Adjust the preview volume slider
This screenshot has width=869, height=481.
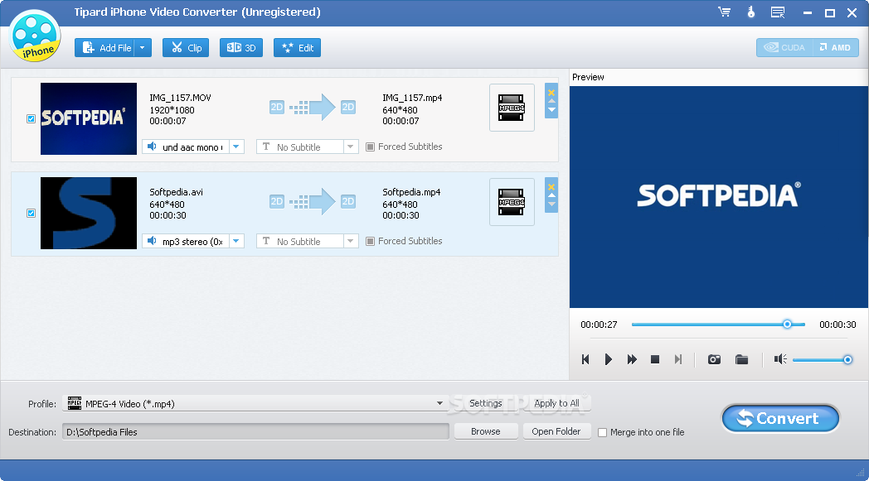(x=823, y=360)
